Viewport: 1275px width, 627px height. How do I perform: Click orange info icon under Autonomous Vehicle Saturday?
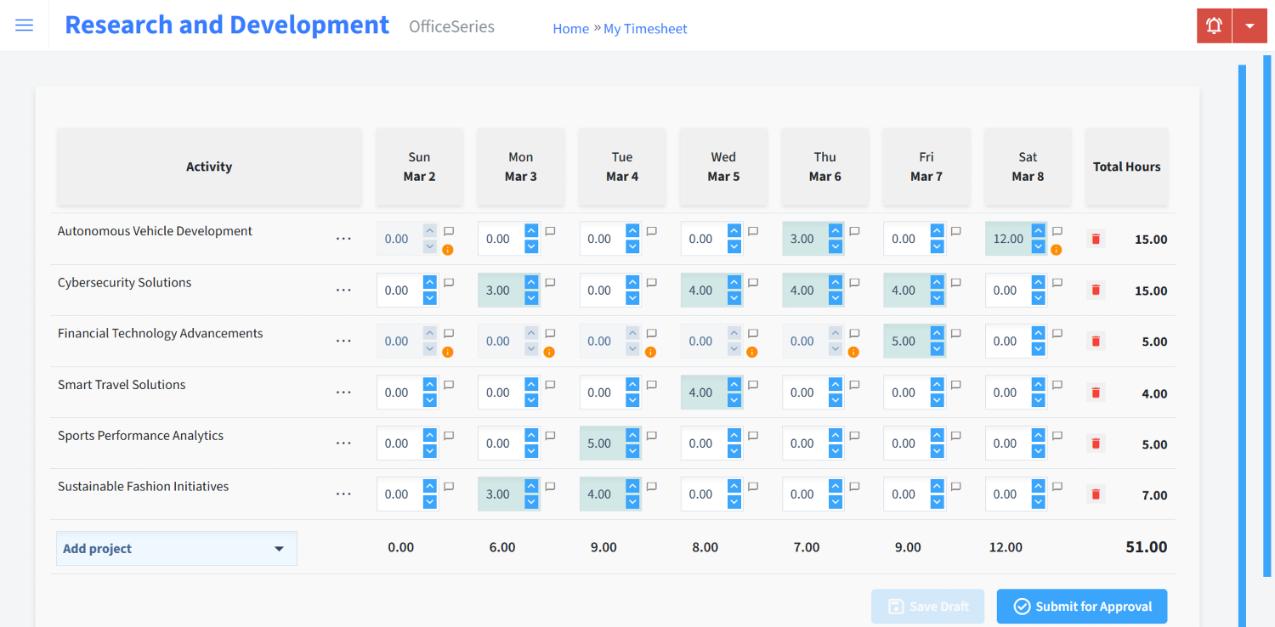[x=1056, y=250]
